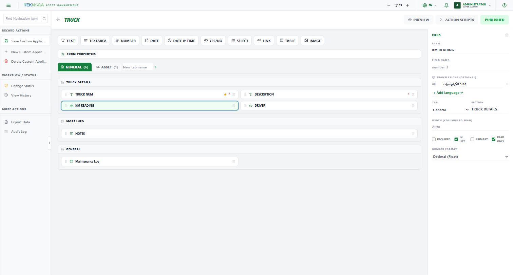Image resolution: width=513 pixels, height=275 pixels.
Task: Click the trash icon in the FIELD panel header
Action: coord(507,35)
